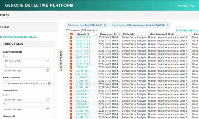Open sample link HQ731711.1
199x119 pixels.
click(x=83, y=64)
